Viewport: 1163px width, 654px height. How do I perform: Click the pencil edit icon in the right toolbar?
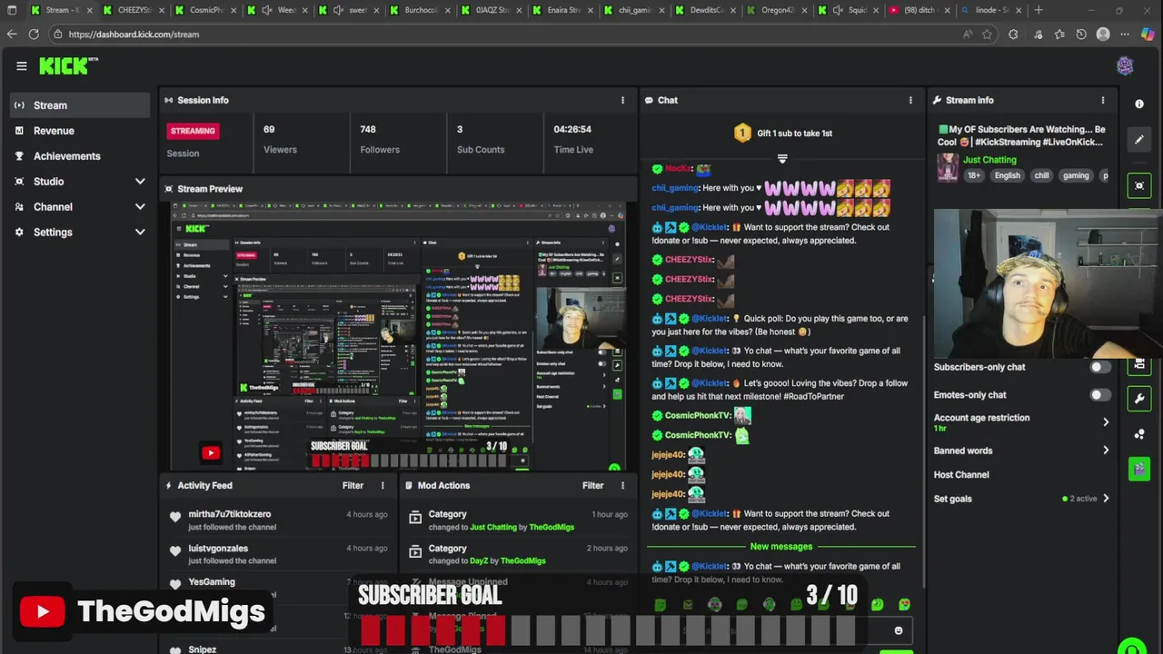1139,139
